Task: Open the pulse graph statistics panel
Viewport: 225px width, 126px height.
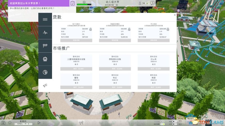Action: coord(45,32)
